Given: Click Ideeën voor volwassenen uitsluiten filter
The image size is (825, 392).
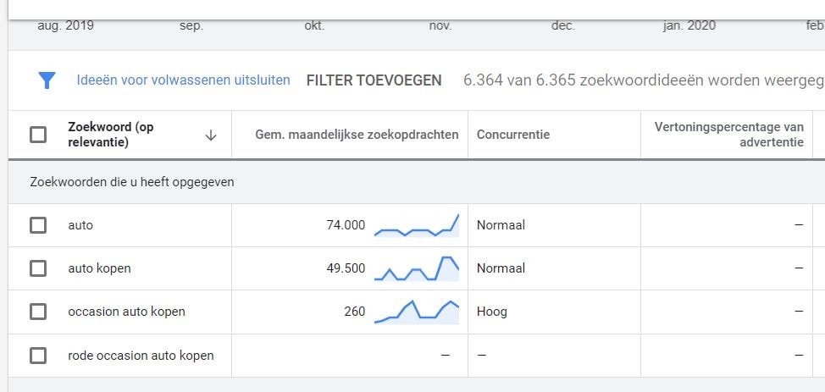Looking at the screenshot, I should click(183, 80).
